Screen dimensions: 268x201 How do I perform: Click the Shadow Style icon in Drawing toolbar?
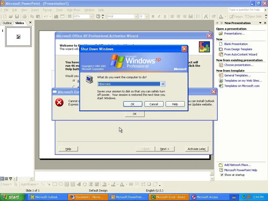point(149,184)
